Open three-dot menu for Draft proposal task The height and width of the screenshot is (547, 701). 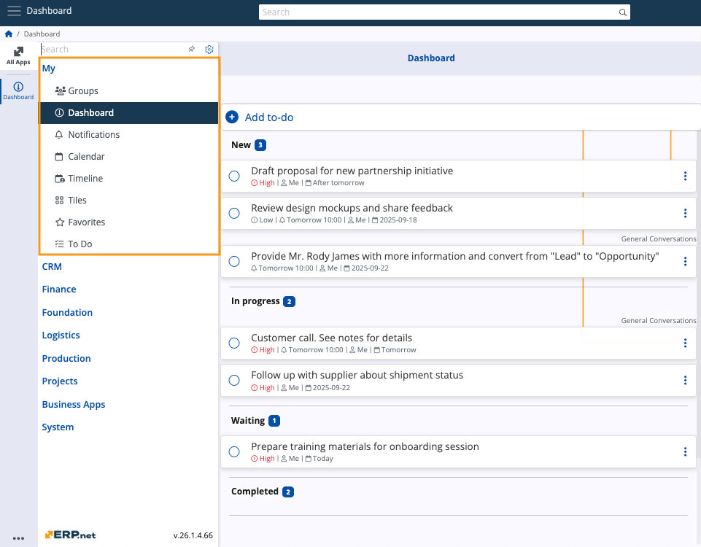point(685,176)
